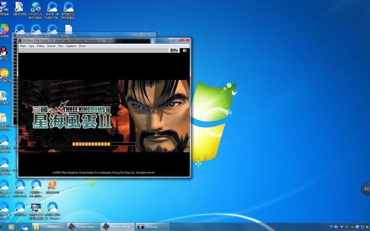Select the QQ penguin desktop icon
Viewport: 370px width, 231px height.
click(x=4, y=53)
